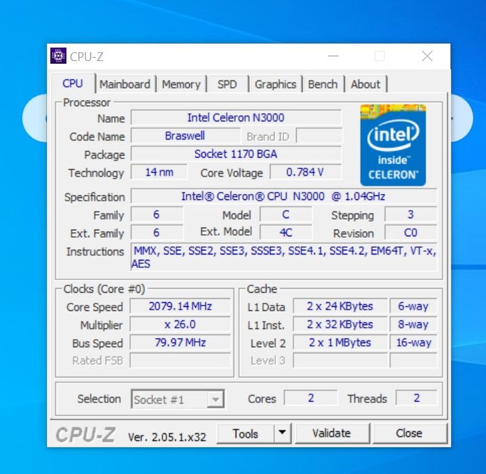Click the Technology value '14 nm'
This screenshot has height=474, width=486.
[x=159, y=172]
